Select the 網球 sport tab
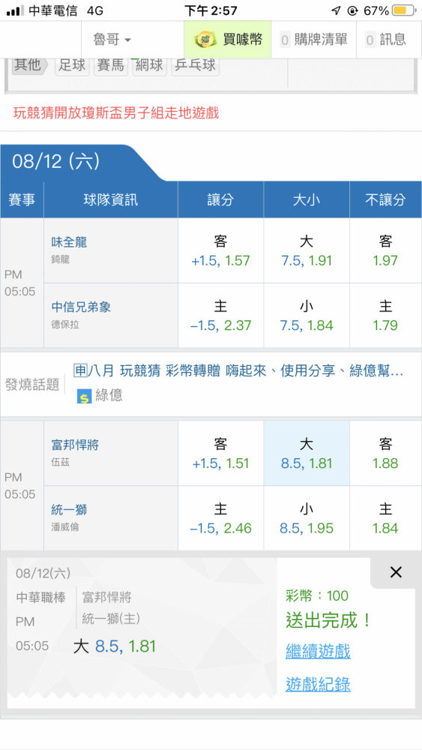This screenshot has width=422, height=750. [x=150, y=65]
